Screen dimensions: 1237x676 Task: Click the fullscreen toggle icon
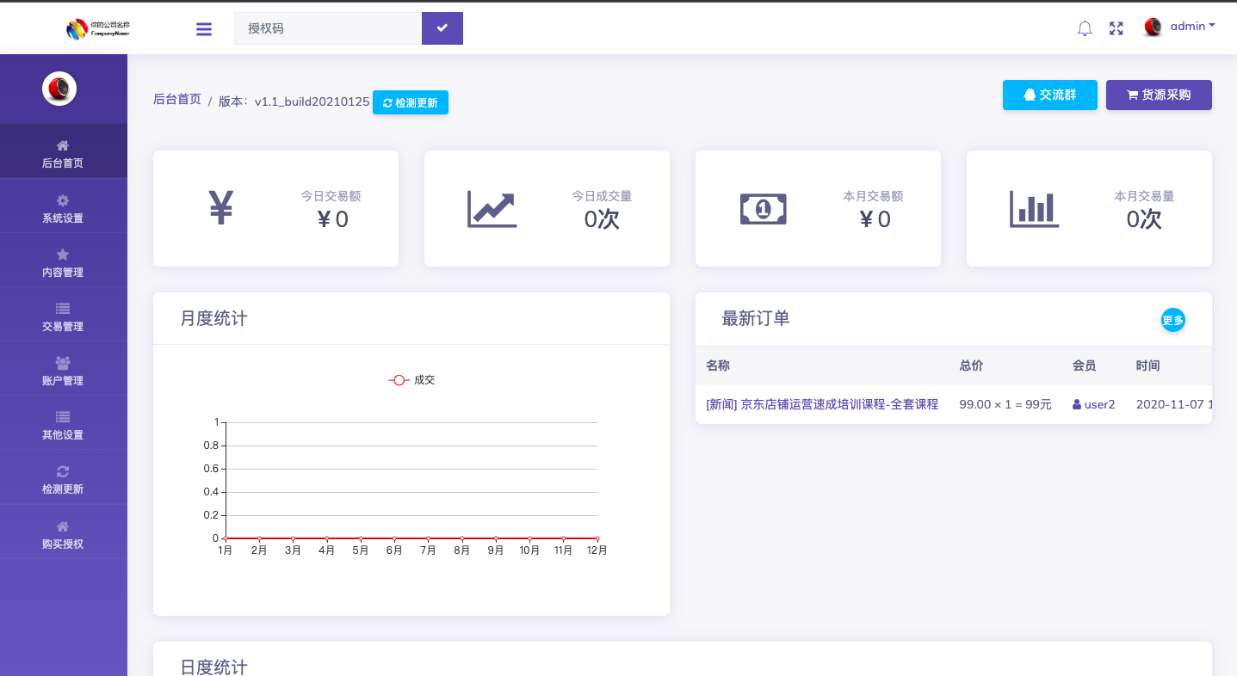pos(1116,28)
